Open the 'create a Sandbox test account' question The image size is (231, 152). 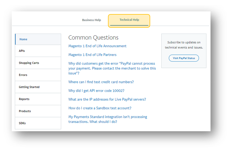(100, 108)
